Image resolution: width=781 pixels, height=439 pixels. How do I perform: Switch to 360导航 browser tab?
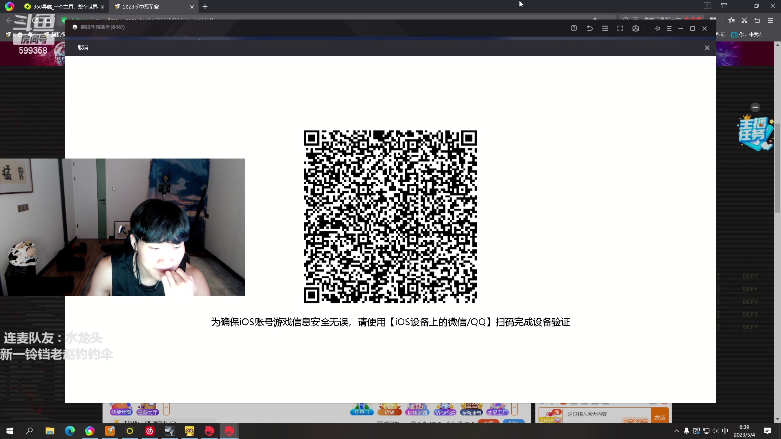(x=65, y=7)
